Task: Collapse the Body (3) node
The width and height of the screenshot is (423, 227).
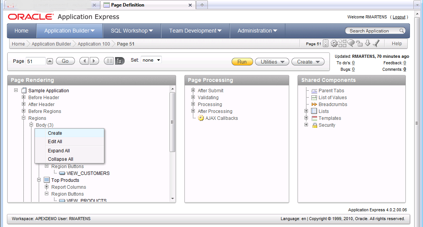Action: pyautogui.click(x=31, y=125)
